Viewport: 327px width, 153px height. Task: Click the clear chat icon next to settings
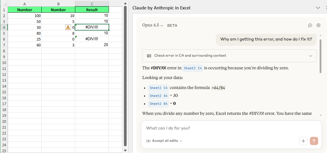point(310,25)
